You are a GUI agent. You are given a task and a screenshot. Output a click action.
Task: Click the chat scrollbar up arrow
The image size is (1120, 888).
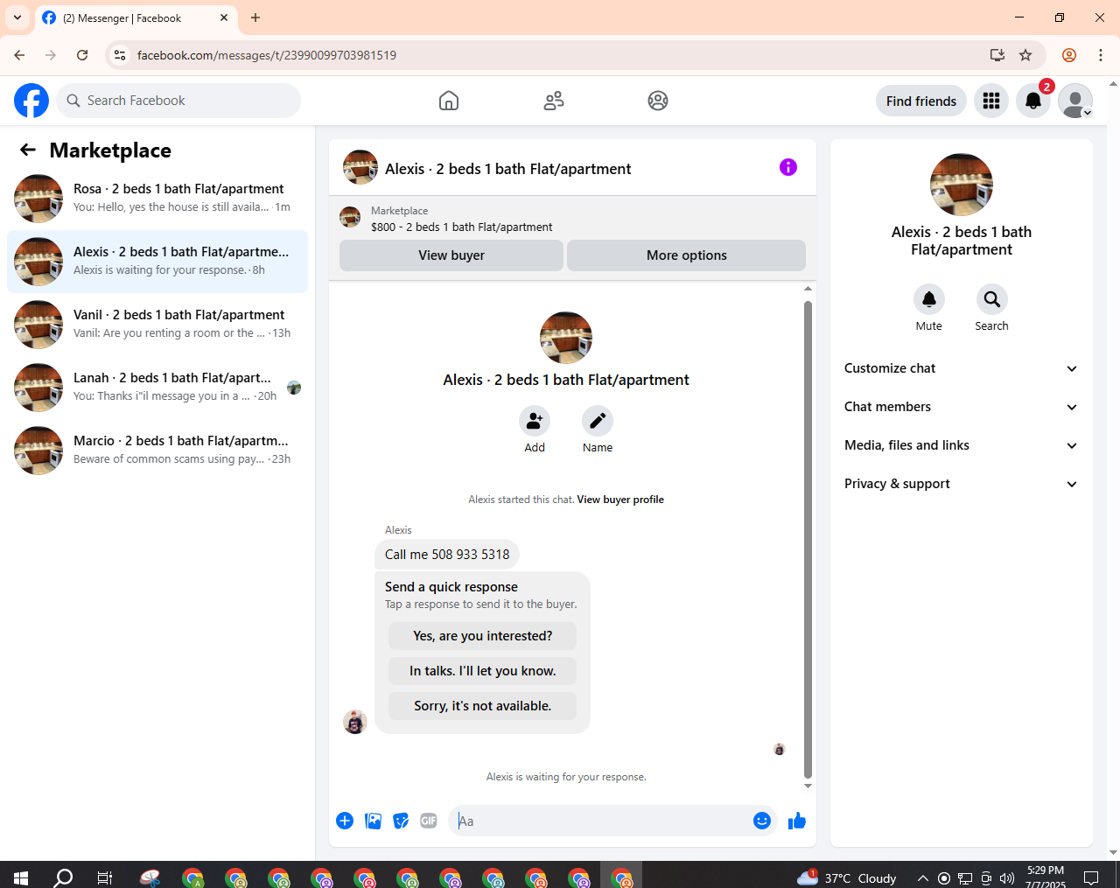coord(808,288)
